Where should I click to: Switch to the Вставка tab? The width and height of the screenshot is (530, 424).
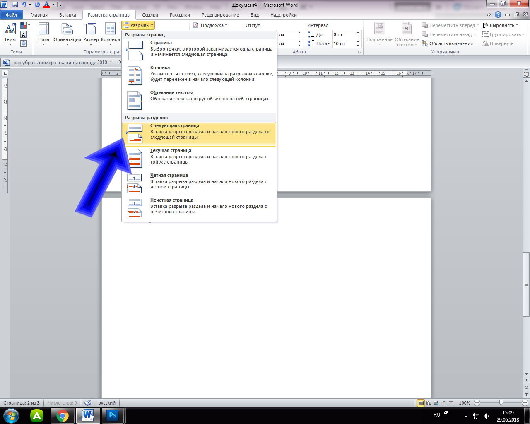coord(67,15)
